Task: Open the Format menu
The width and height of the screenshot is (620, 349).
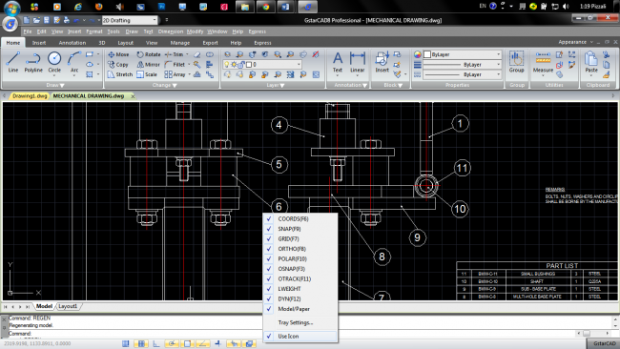Action: pyautogui.click(x=94, y=31)
